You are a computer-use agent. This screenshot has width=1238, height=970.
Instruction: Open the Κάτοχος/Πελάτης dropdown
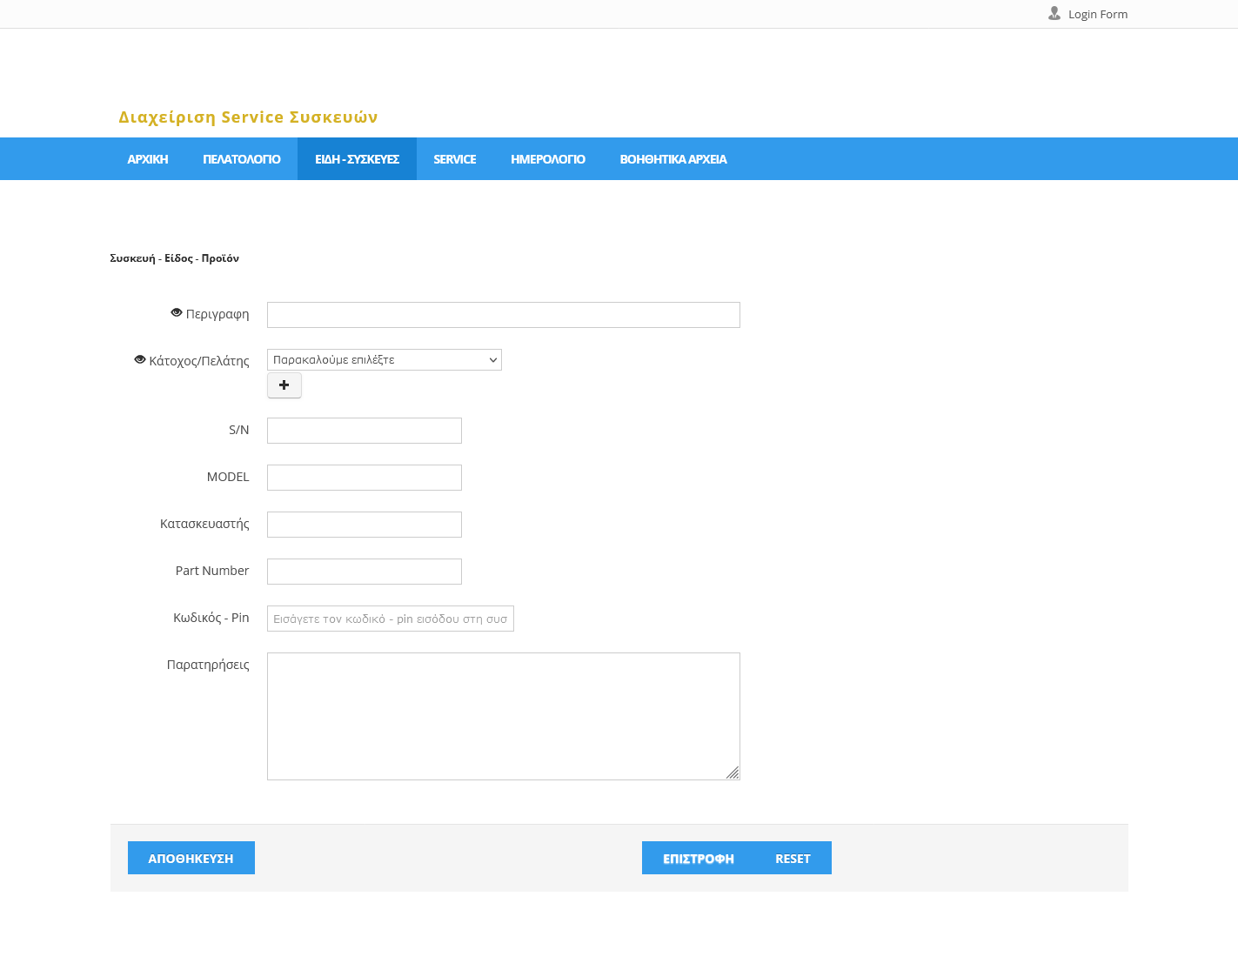pos(384,360)
